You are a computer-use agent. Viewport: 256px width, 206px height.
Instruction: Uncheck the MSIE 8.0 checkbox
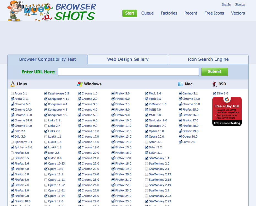coord(147,115)
